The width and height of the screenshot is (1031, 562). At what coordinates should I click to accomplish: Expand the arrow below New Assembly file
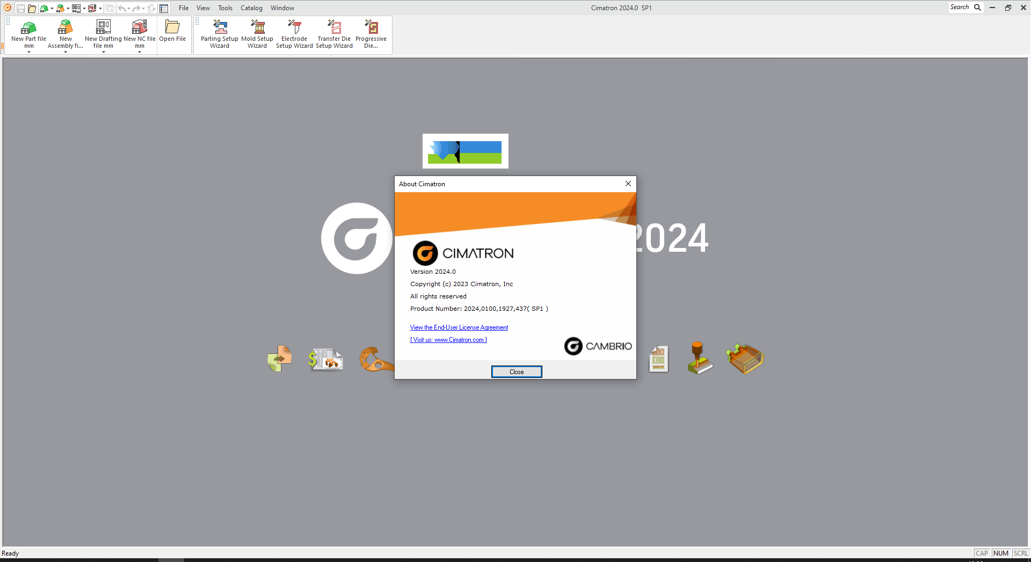[x=66, y=52]
